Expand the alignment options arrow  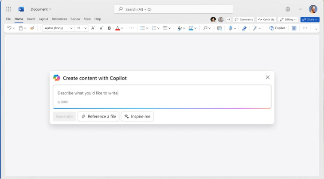tap(169, 28)
